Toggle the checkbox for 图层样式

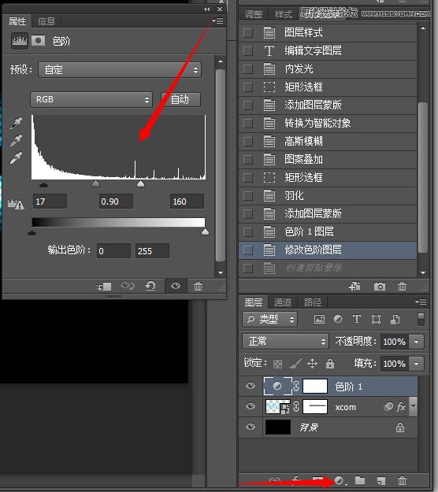click(248, 32)
